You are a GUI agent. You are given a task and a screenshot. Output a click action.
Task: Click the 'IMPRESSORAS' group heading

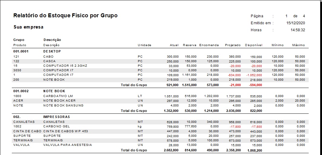click(57, 117)
